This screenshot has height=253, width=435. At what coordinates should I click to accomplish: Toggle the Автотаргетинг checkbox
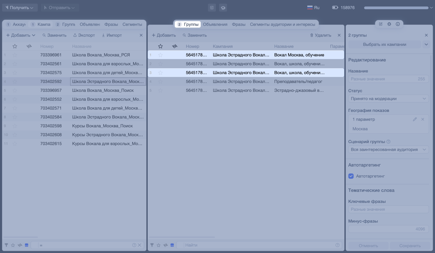pos(351,176)
